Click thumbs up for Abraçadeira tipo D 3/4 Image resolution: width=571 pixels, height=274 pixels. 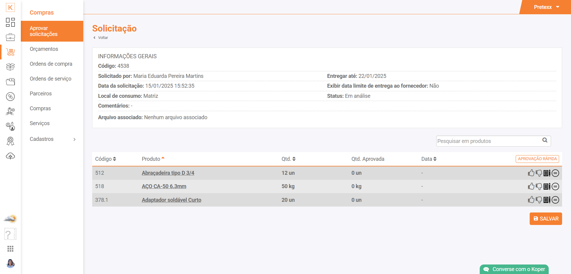(x=531, y=173)
